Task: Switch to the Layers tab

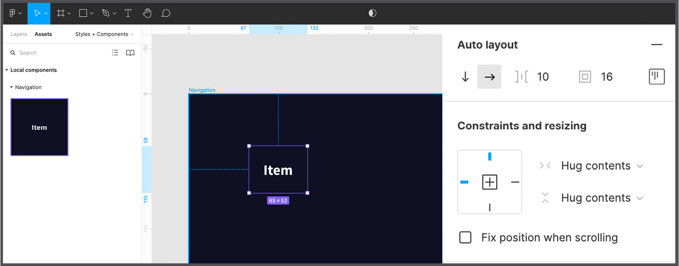Action: point(19,34)
